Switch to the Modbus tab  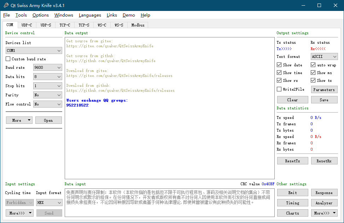coord(138,25)
